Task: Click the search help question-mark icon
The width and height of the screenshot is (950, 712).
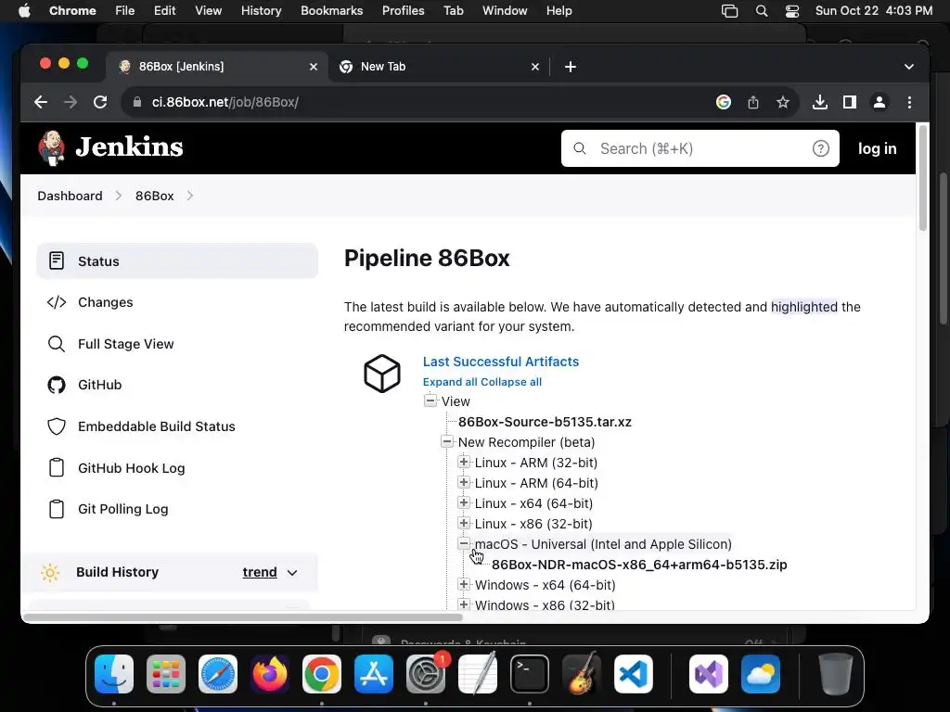Action: pos(820,148)
